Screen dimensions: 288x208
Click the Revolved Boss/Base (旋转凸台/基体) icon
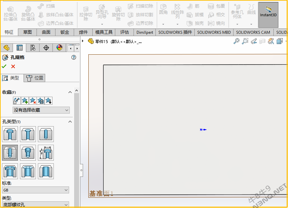tap(28, 14)
